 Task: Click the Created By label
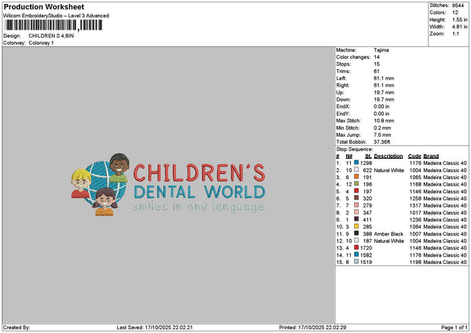tap(16, 328)
